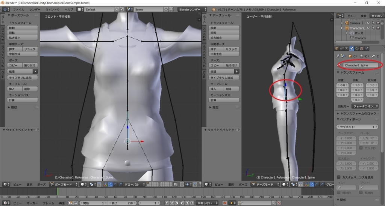Image resolution: width=385 pixels, height=206 pixels.
Task: Open render engine dropdown Blenderレンダー
Action: (192, 9)
